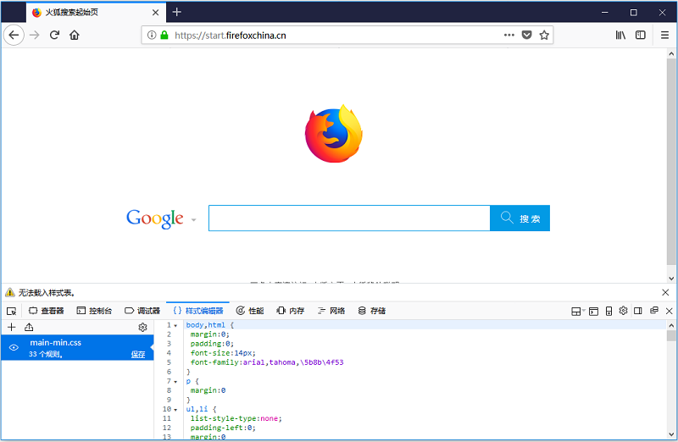Toggle responsive design mode icon
Screen dimensions: 678x442
point(609,311)
